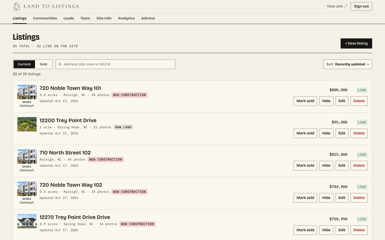Create a new listing

click(356, 43)
